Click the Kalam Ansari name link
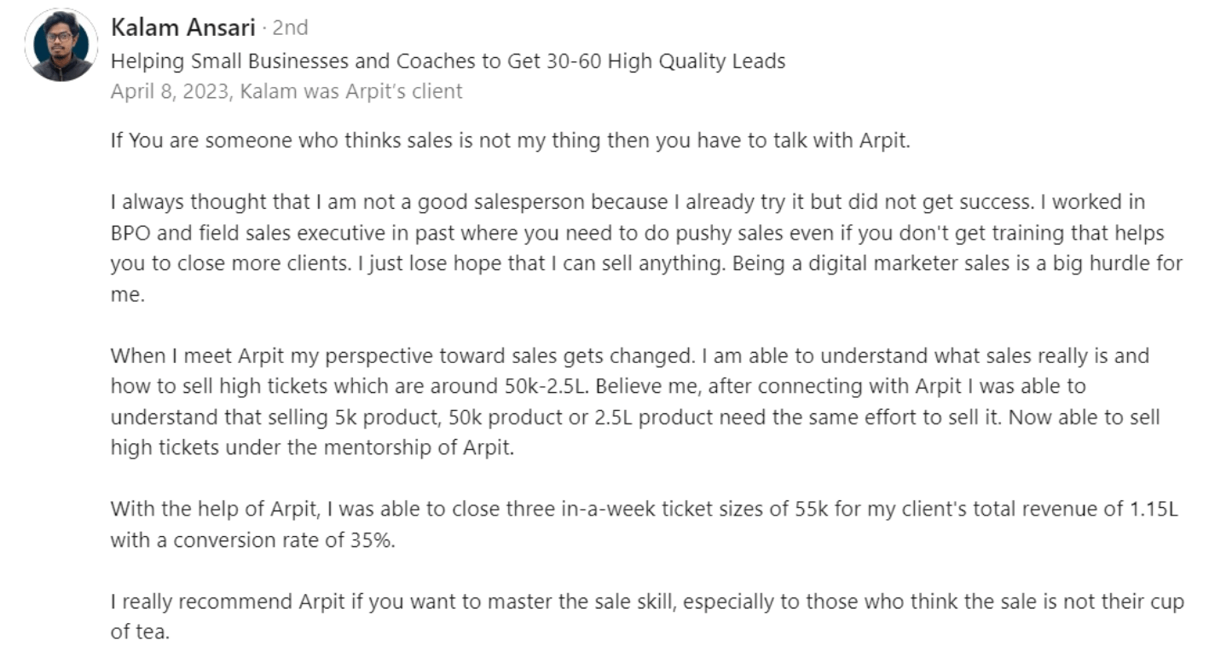This screenshot has width=1209, height=646. (182, 28)
